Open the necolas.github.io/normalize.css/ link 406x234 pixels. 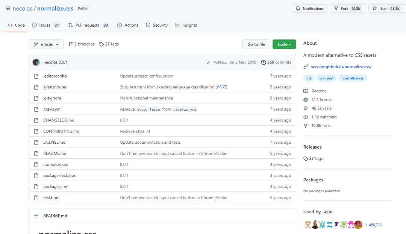click(x=341, y=67)
